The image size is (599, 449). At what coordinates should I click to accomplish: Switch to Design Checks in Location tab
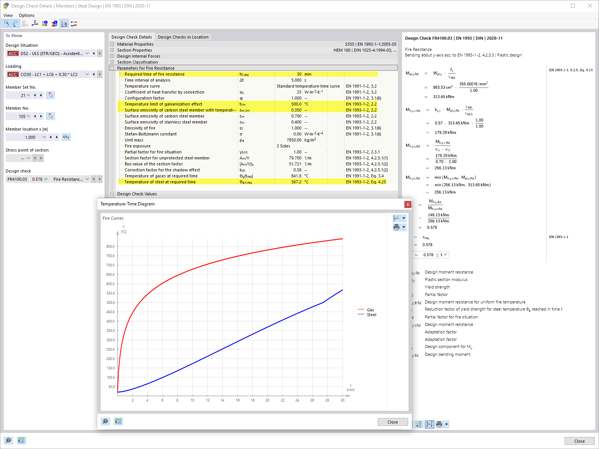[183, 37]
